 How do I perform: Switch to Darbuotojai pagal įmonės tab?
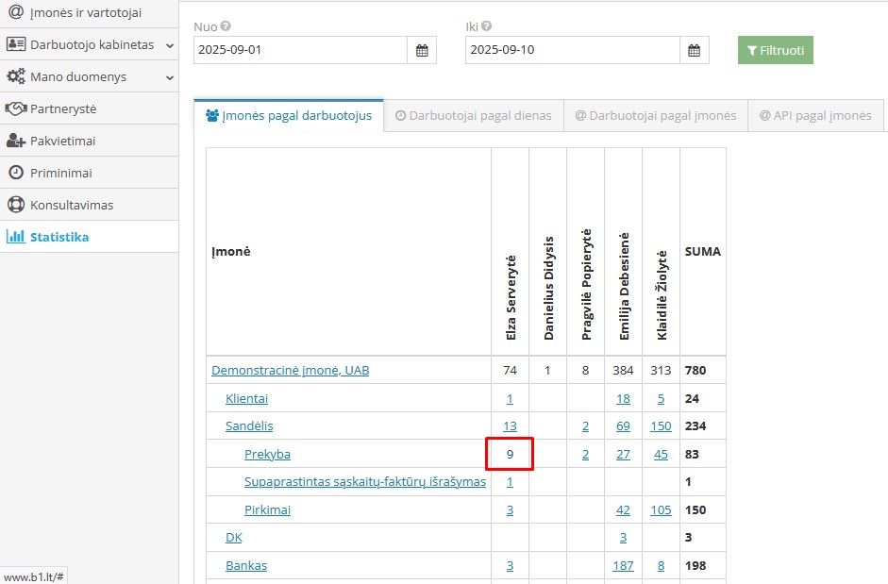[x=656, y=116]
